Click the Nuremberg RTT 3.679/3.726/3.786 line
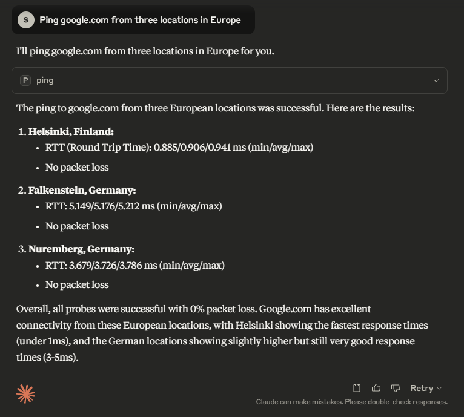 click(135, 265)
